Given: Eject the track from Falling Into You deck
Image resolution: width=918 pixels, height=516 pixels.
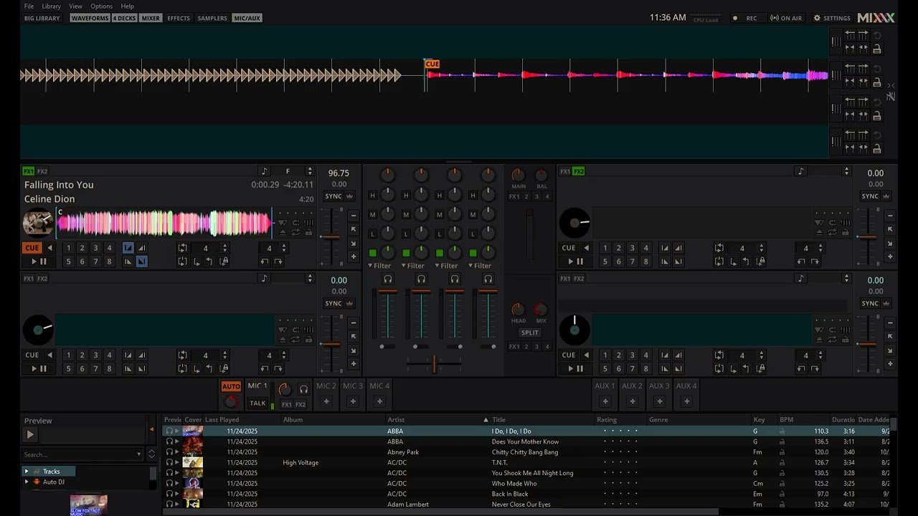Looking at the screenshot, I should 283,232.
